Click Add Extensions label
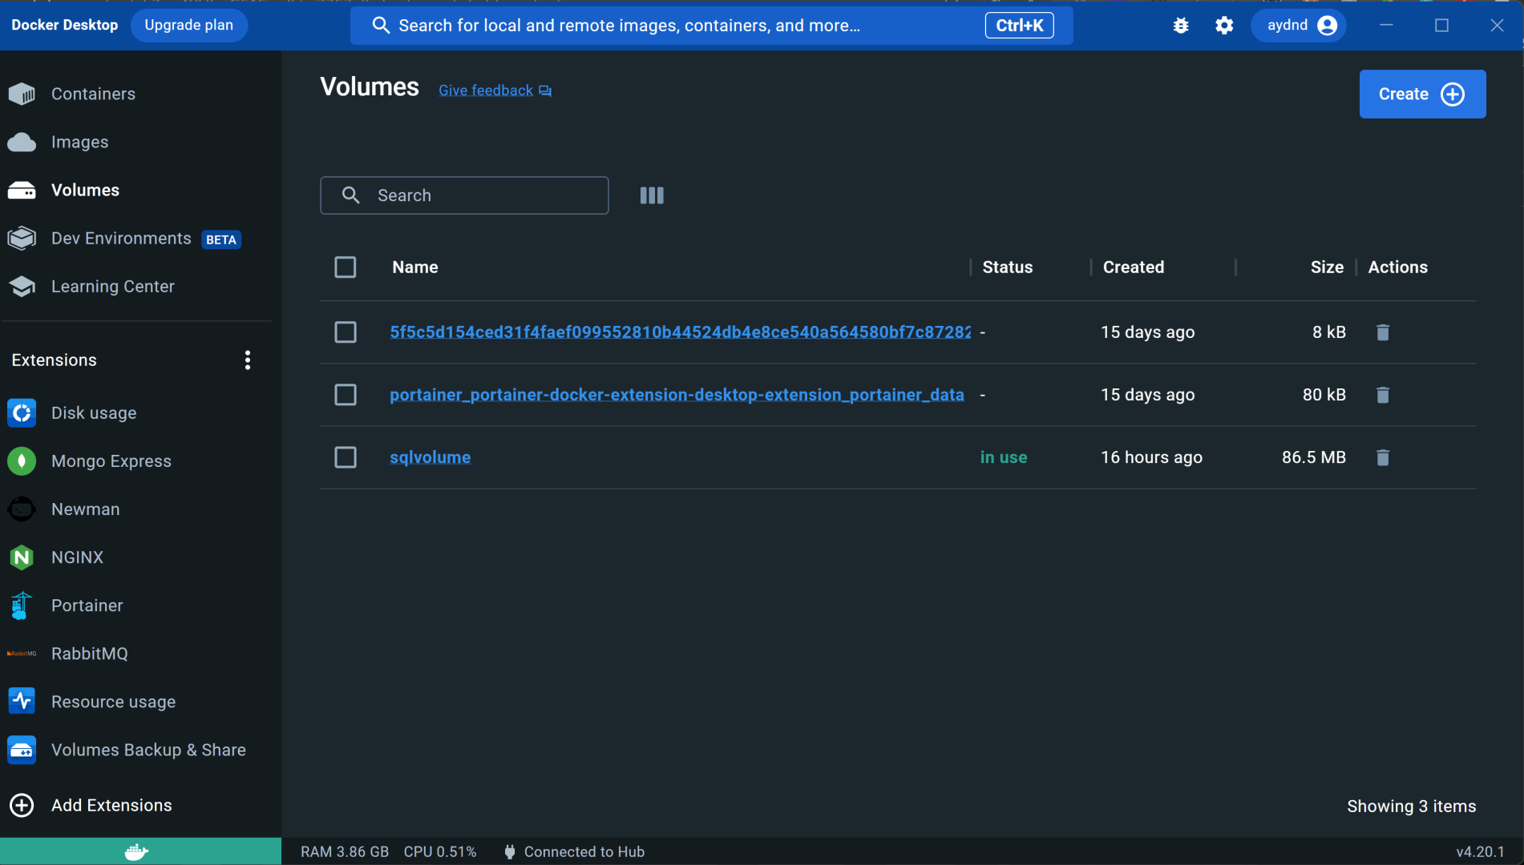The image size is (1524, 865). [111, 805]
